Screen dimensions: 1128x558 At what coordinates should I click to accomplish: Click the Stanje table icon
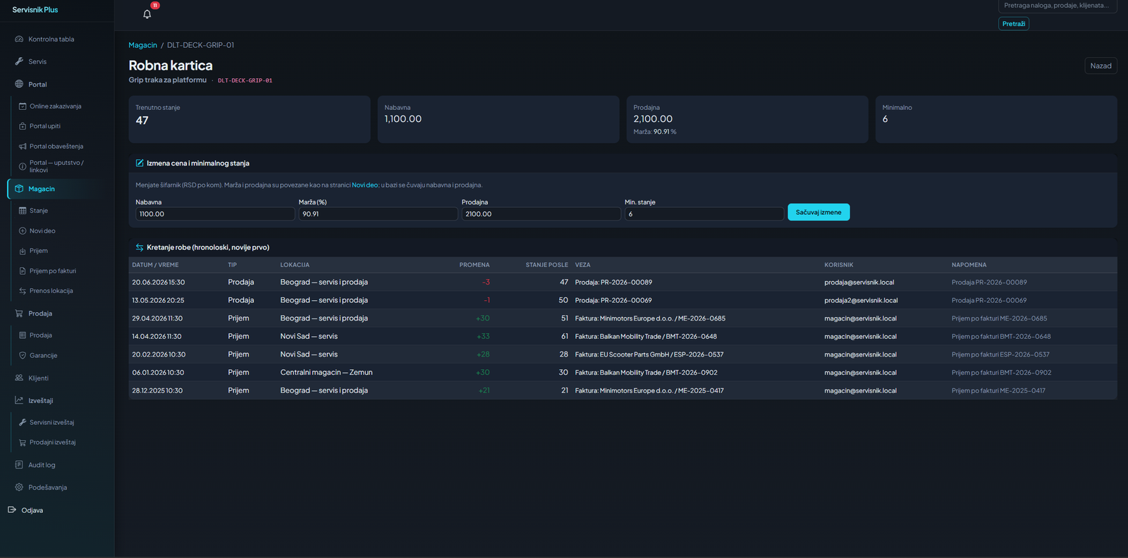[23, 211]
